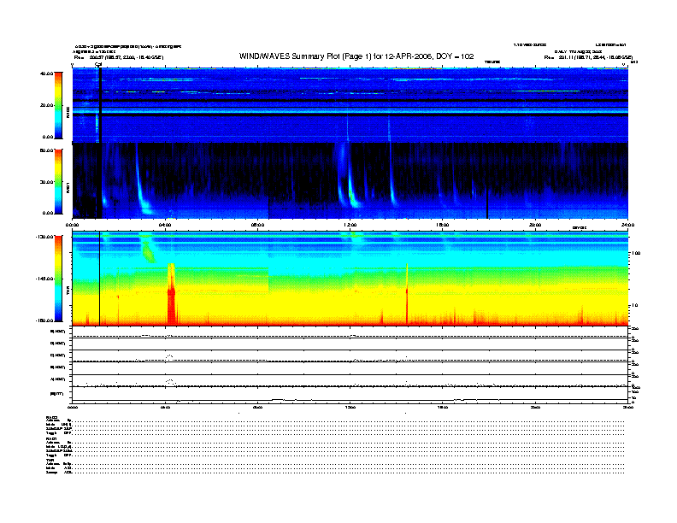Click the large red burst in TNR panel
This screenshot has width=677, height=523.
coord(172,296)
